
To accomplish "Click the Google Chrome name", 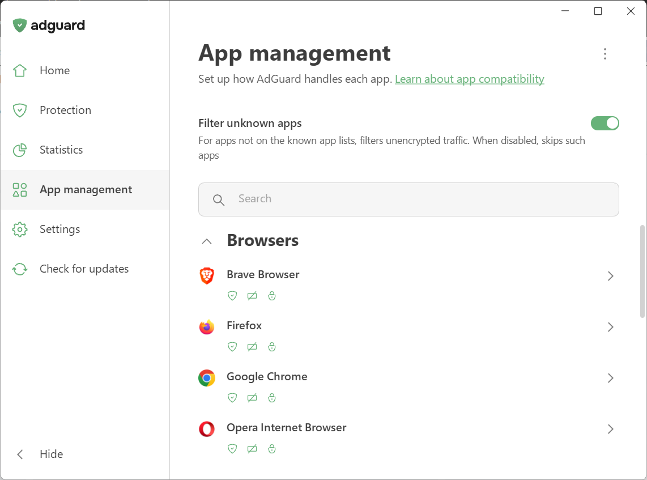I will pyautogui.click(x=267, y=377).
